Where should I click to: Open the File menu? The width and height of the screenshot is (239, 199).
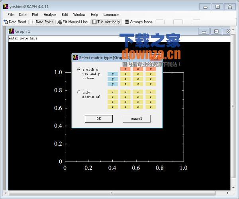pos(10,15)
